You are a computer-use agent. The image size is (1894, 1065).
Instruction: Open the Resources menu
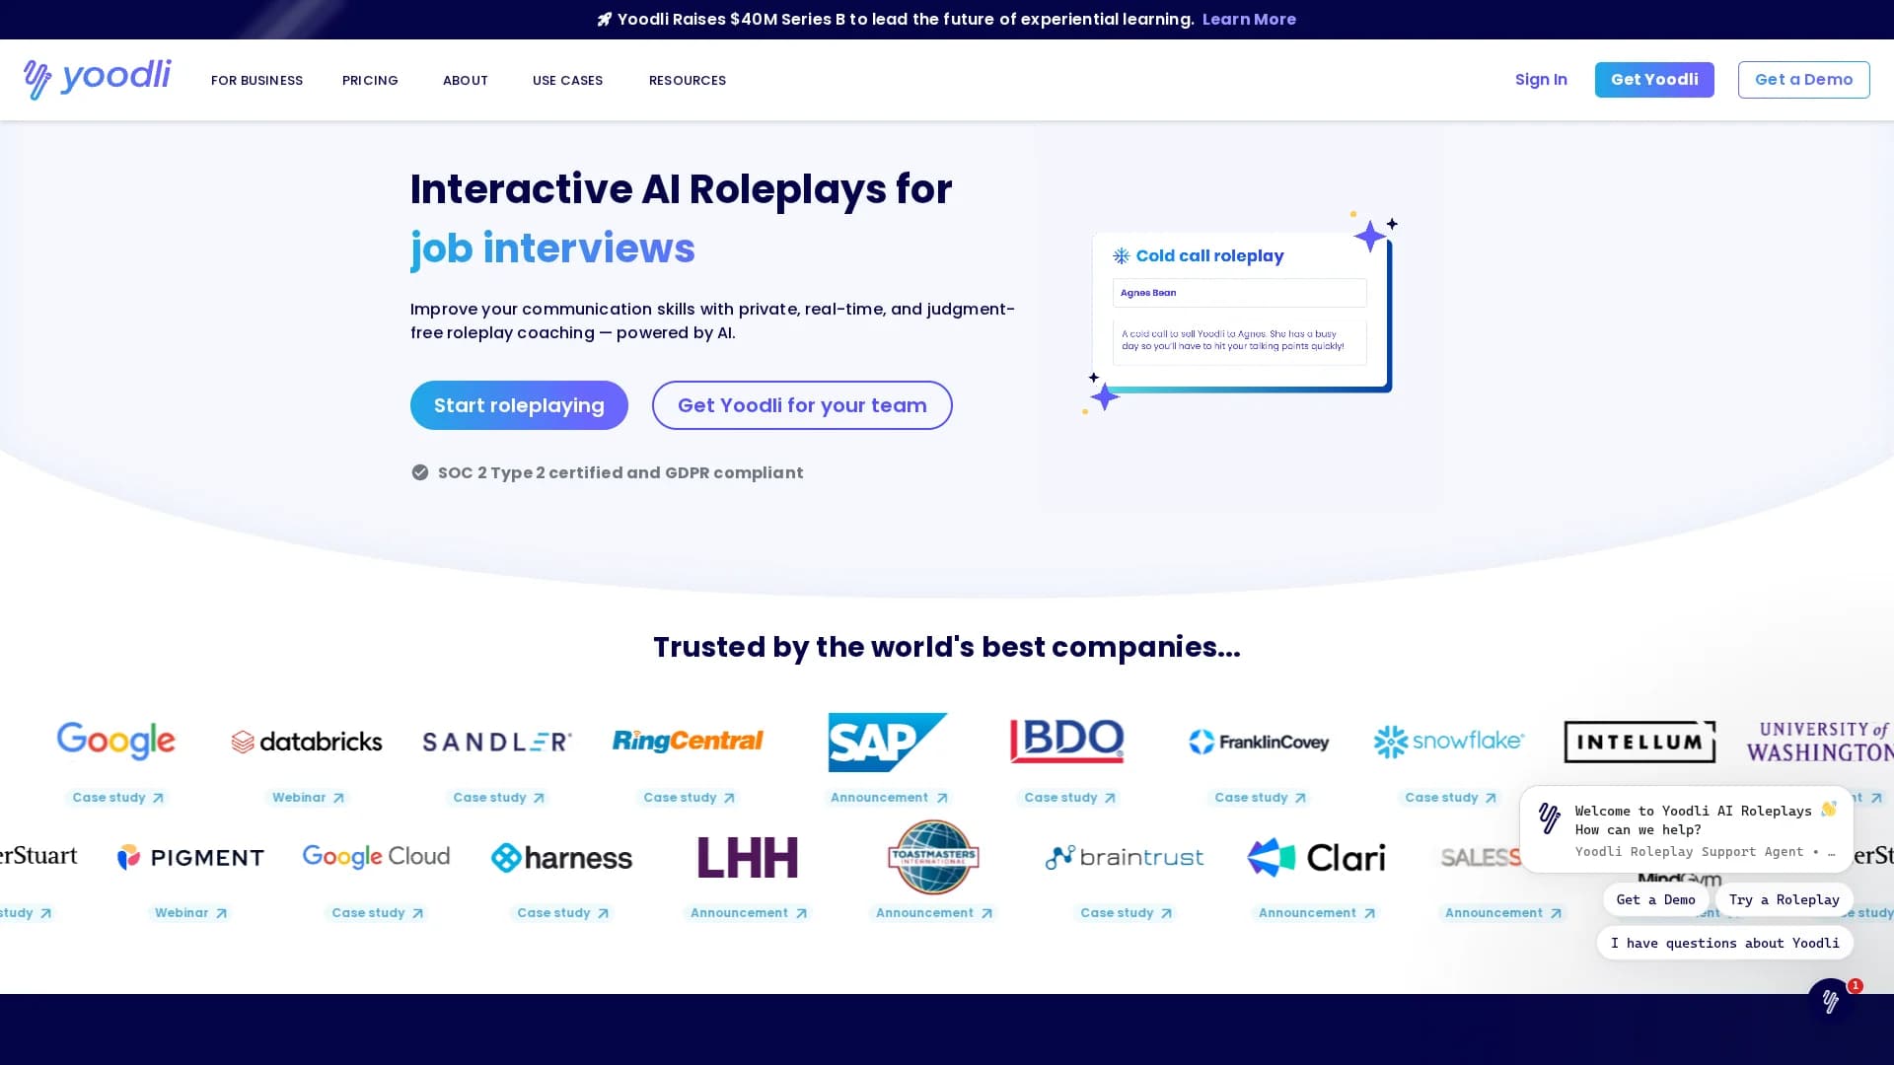tap(688, 80)
